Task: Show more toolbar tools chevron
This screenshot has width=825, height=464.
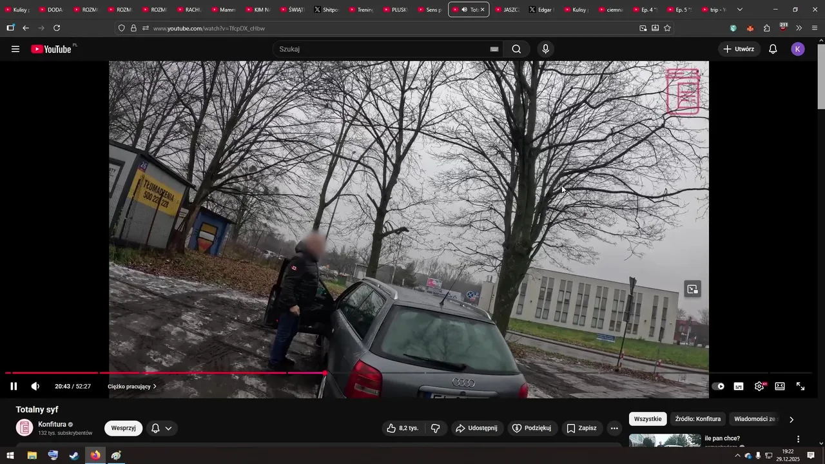Action: (x=799, y=28)
